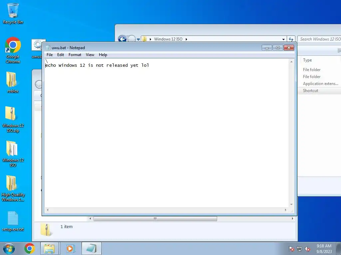Click the rear Explorer scrollbar's right arrow
341x255 pixels.
292,218
